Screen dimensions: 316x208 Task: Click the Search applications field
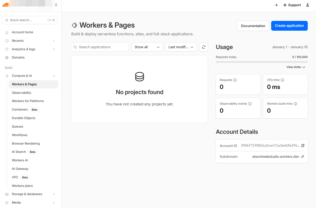click(x=100, y=47)
